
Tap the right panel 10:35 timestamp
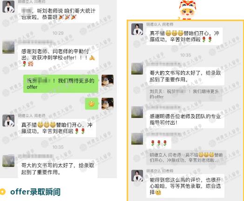coord(185,55)
